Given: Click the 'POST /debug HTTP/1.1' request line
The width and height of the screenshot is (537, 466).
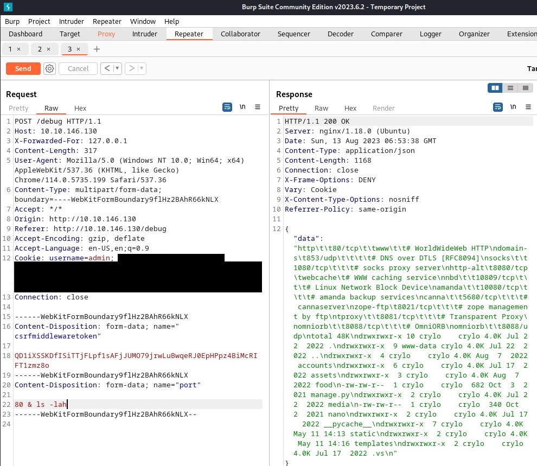Looking at the screenshot, I should 58,121.
